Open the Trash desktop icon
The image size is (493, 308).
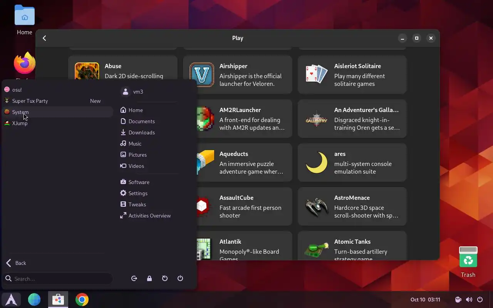[468, 262]
